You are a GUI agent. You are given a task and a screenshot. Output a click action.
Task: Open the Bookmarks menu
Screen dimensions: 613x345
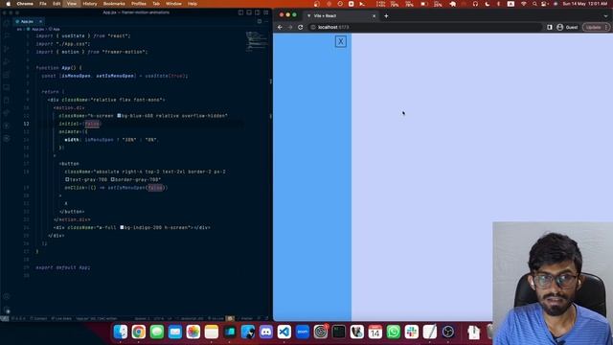[114, 4]
